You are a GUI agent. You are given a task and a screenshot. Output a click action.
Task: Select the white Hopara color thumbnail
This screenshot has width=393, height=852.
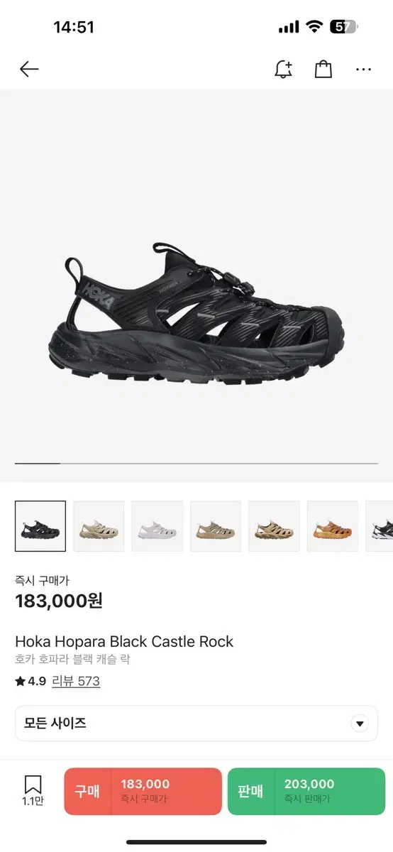(x=157, y=526)
